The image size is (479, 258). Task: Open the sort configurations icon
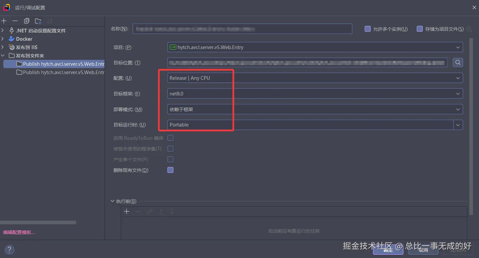click(49, 21)
